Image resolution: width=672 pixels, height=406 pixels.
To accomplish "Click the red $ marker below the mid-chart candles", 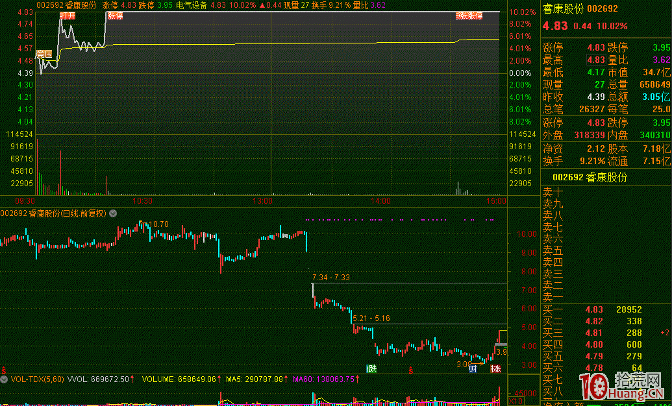I will [410, 369].
